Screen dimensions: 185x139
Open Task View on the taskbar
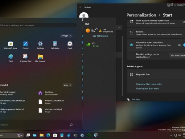click(x=28, y=135)
